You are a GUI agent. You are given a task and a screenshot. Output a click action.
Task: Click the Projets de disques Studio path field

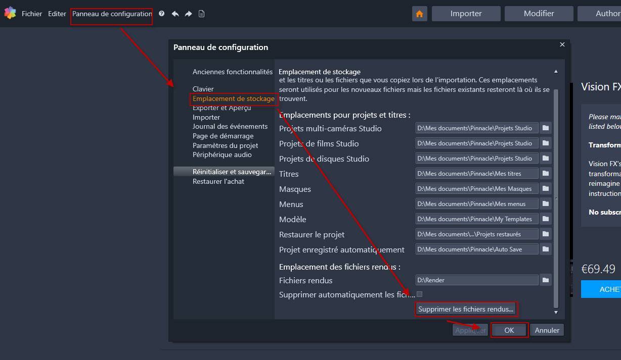477,159
